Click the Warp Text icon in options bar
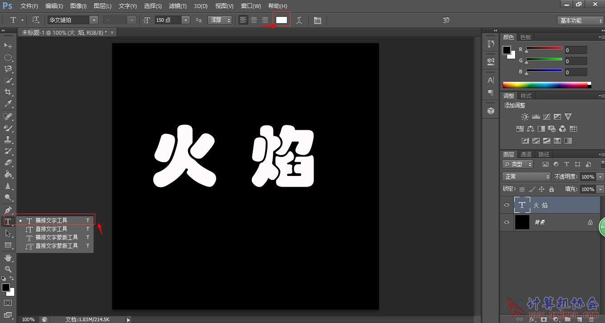This screenshot has width=605, height=323. [x=299, y=20]
